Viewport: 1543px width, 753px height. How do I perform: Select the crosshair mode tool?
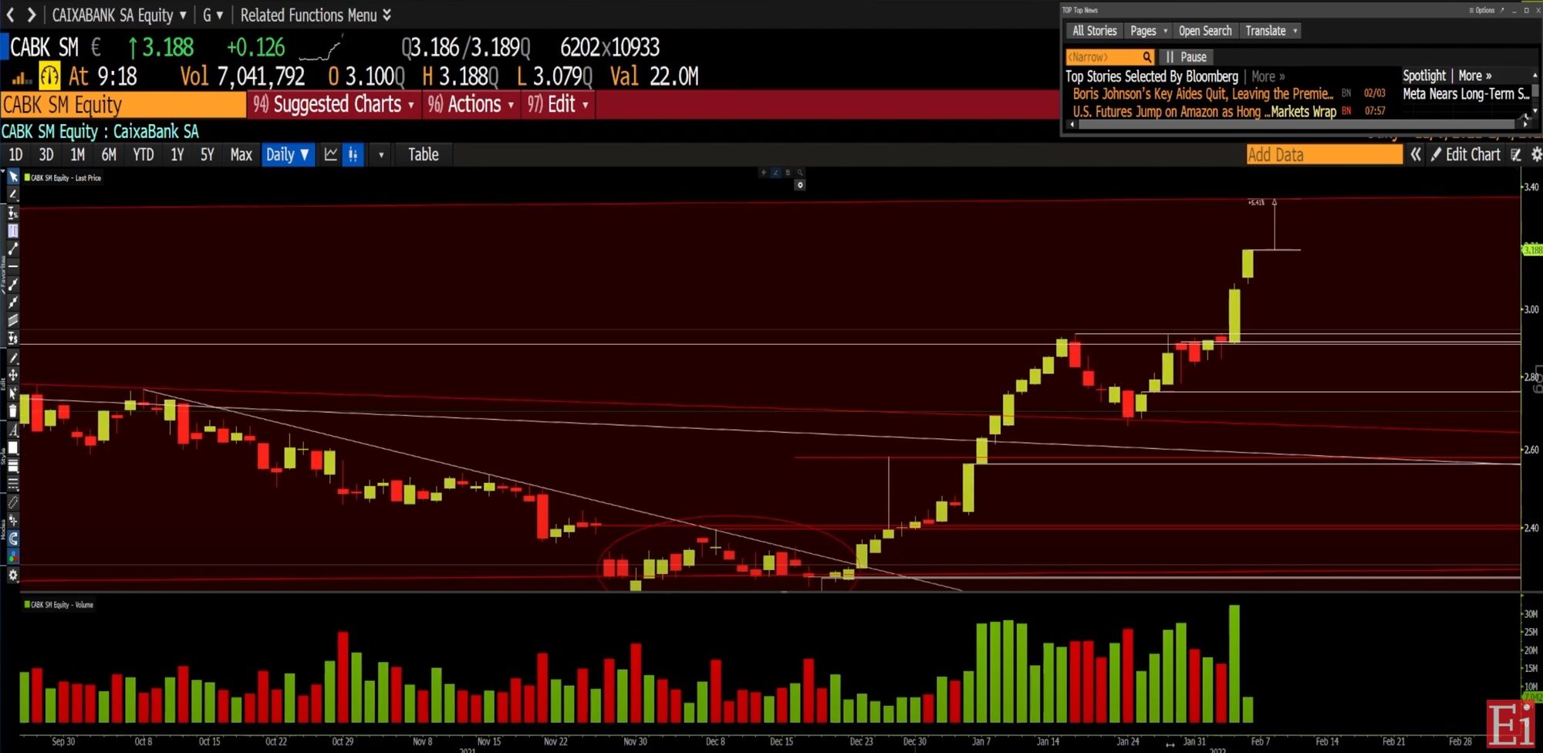coord(13,520)
